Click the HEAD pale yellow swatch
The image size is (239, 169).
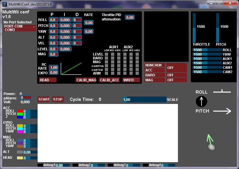click(20, 158)
